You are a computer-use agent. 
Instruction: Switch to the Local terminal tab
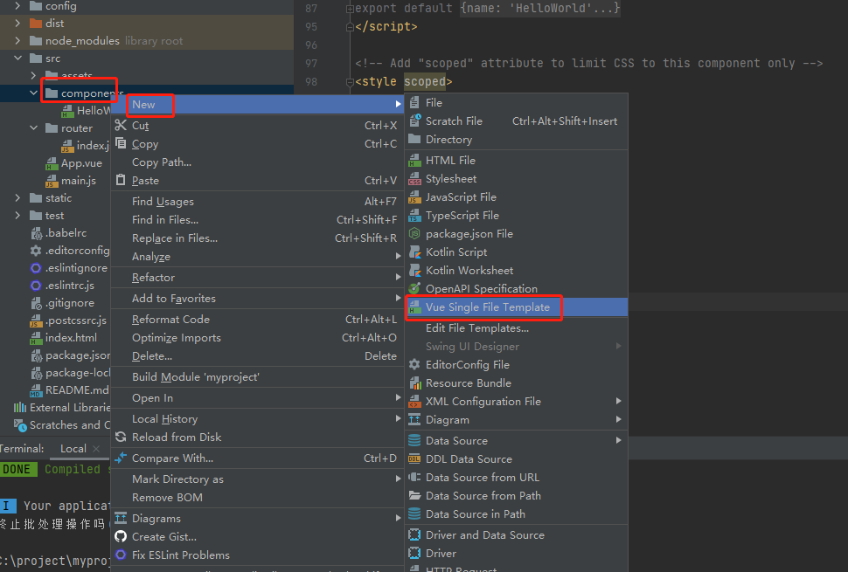pyautogui.click(x=73, y=448)
